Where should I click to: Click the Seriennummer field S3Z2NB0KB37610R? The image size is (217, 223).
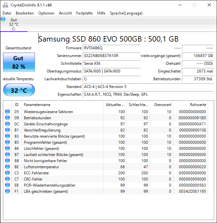click(111, 56)
